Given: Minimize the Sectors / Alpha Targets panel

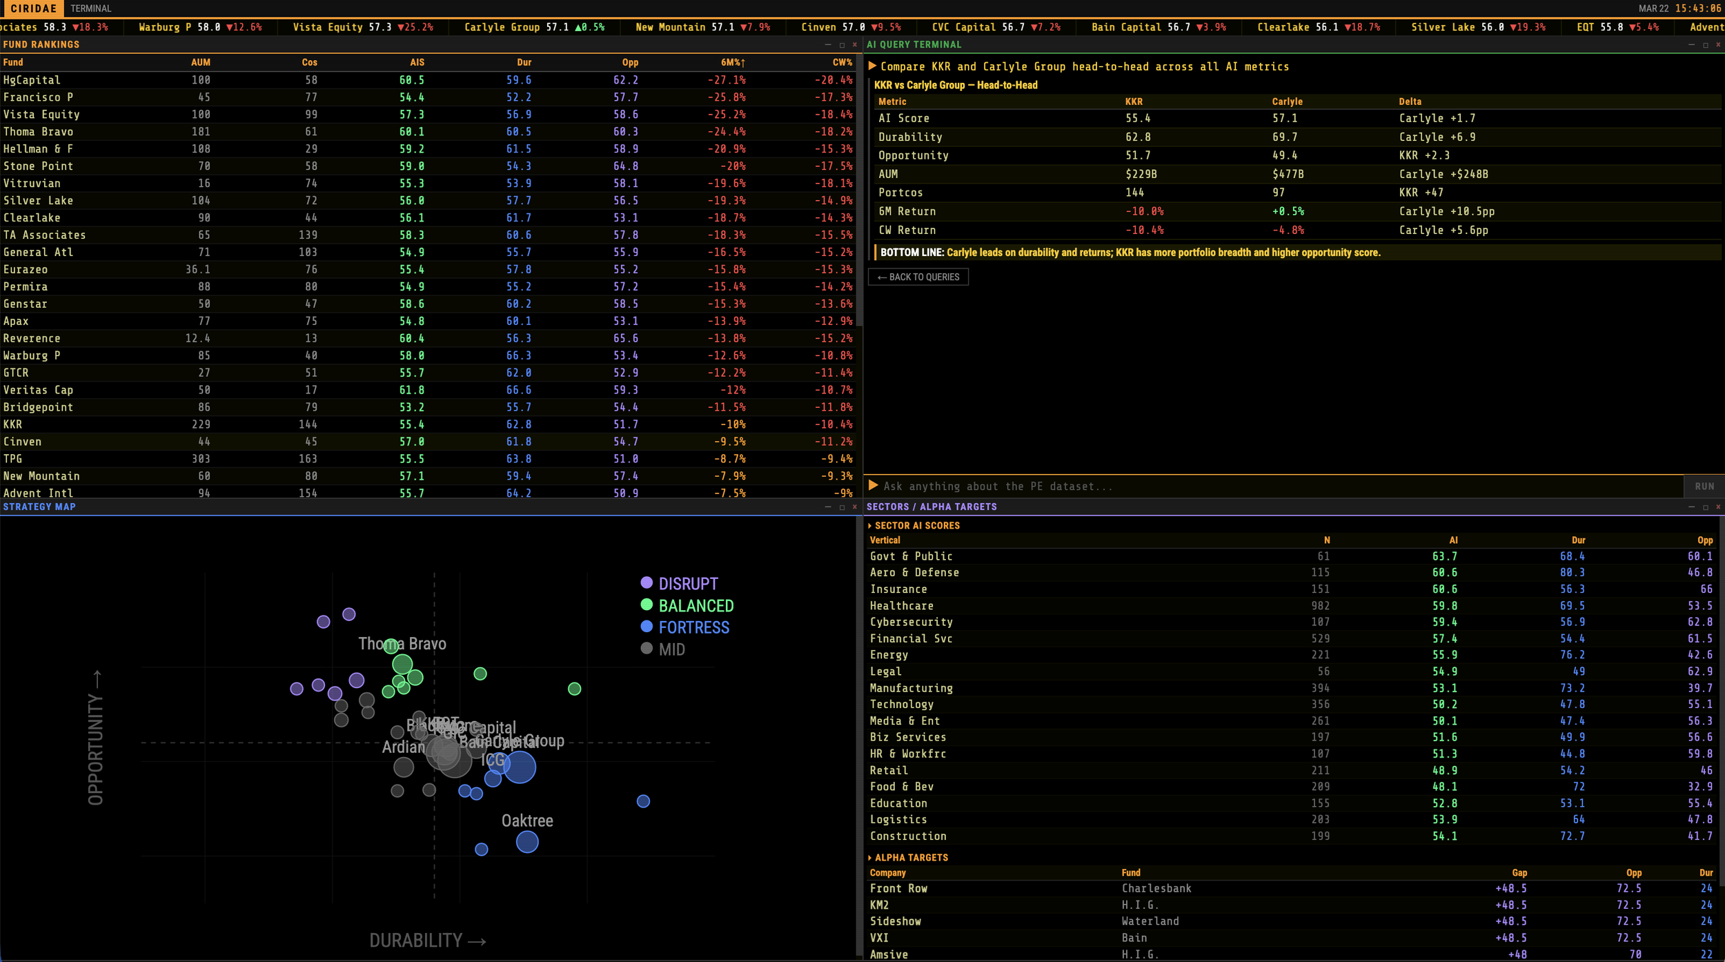Looking at the screenshot, I should (1691, 507).
